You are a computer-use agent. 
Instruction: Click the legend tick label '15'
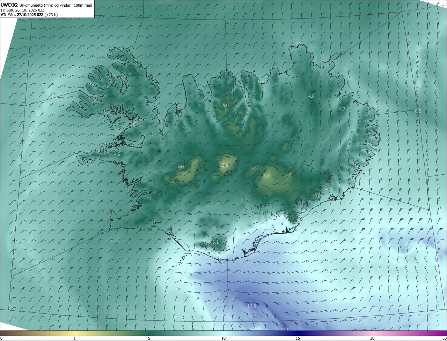298,338
